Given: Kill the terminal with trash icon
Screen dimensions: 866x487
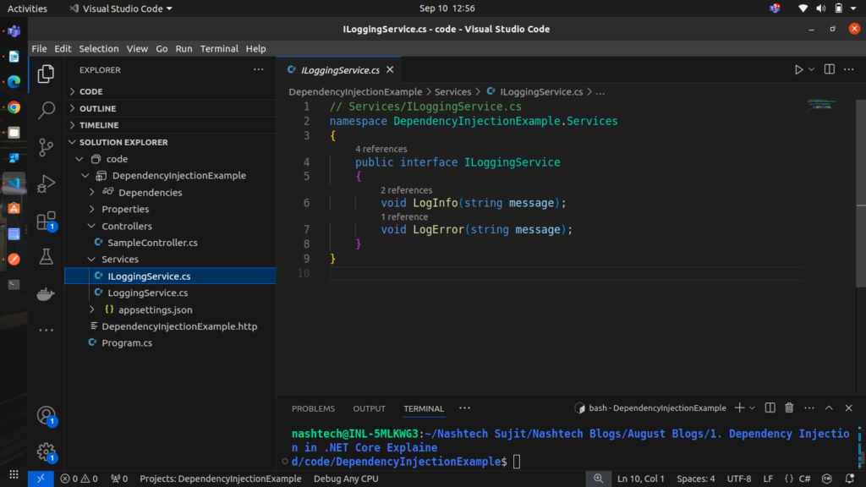Looking at the screenshot, I should click(789, 408).
